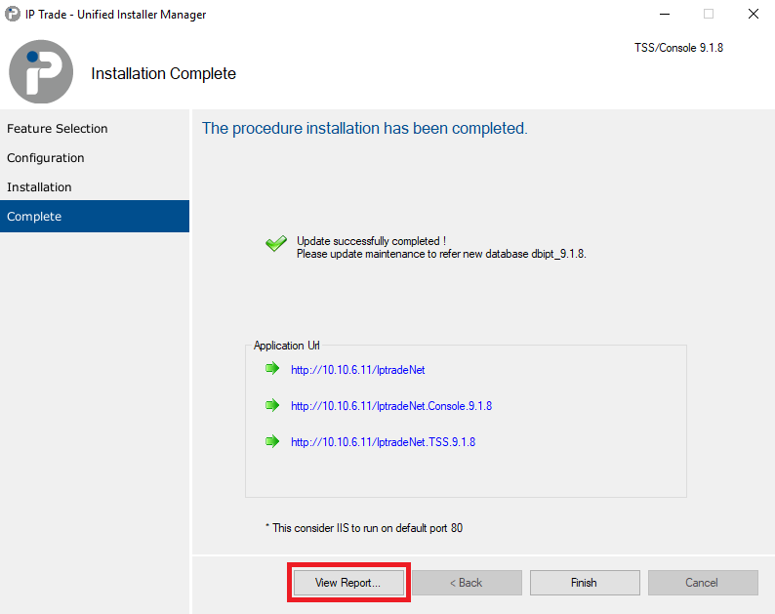Open the http://10.10.6.11/IptradeNet link
775x614 pixels.
click(x=358, y=370)
